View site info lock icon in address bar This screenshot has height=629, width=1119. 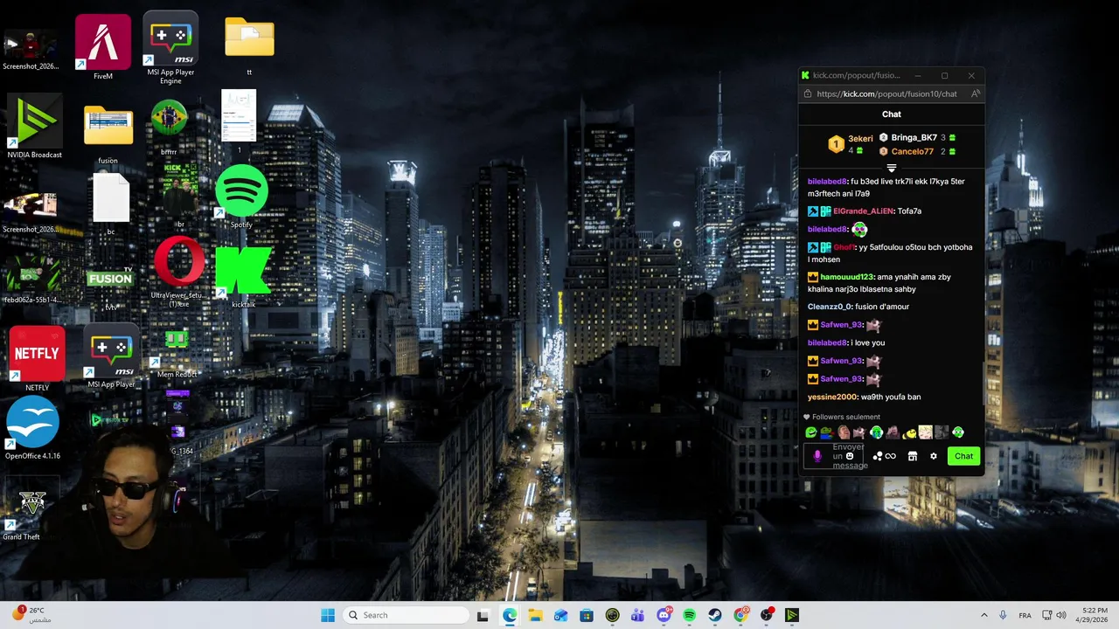pyautogui.click(x=808, y=93)
